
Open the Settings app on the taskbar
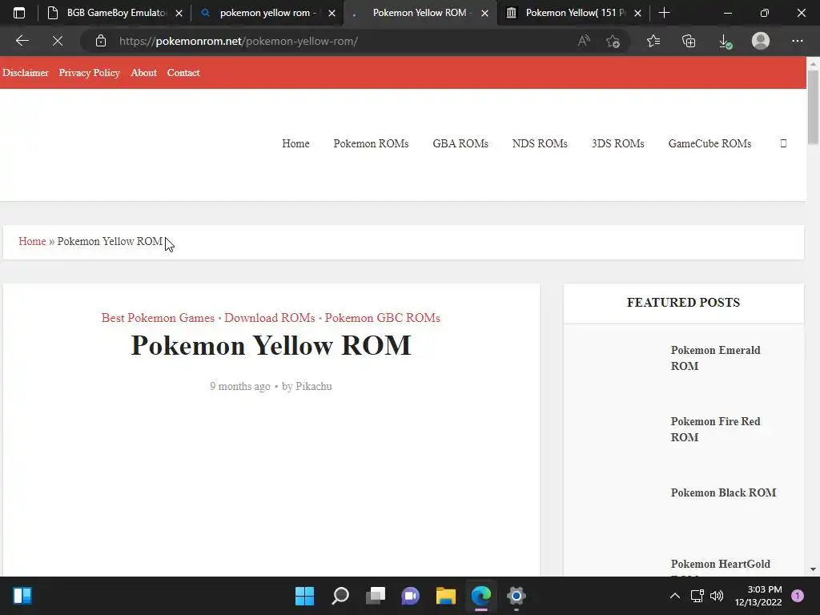coord(517,596)
